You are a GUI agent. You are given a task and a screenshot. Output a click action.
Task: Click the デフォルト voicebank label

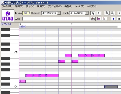(7, 24)
